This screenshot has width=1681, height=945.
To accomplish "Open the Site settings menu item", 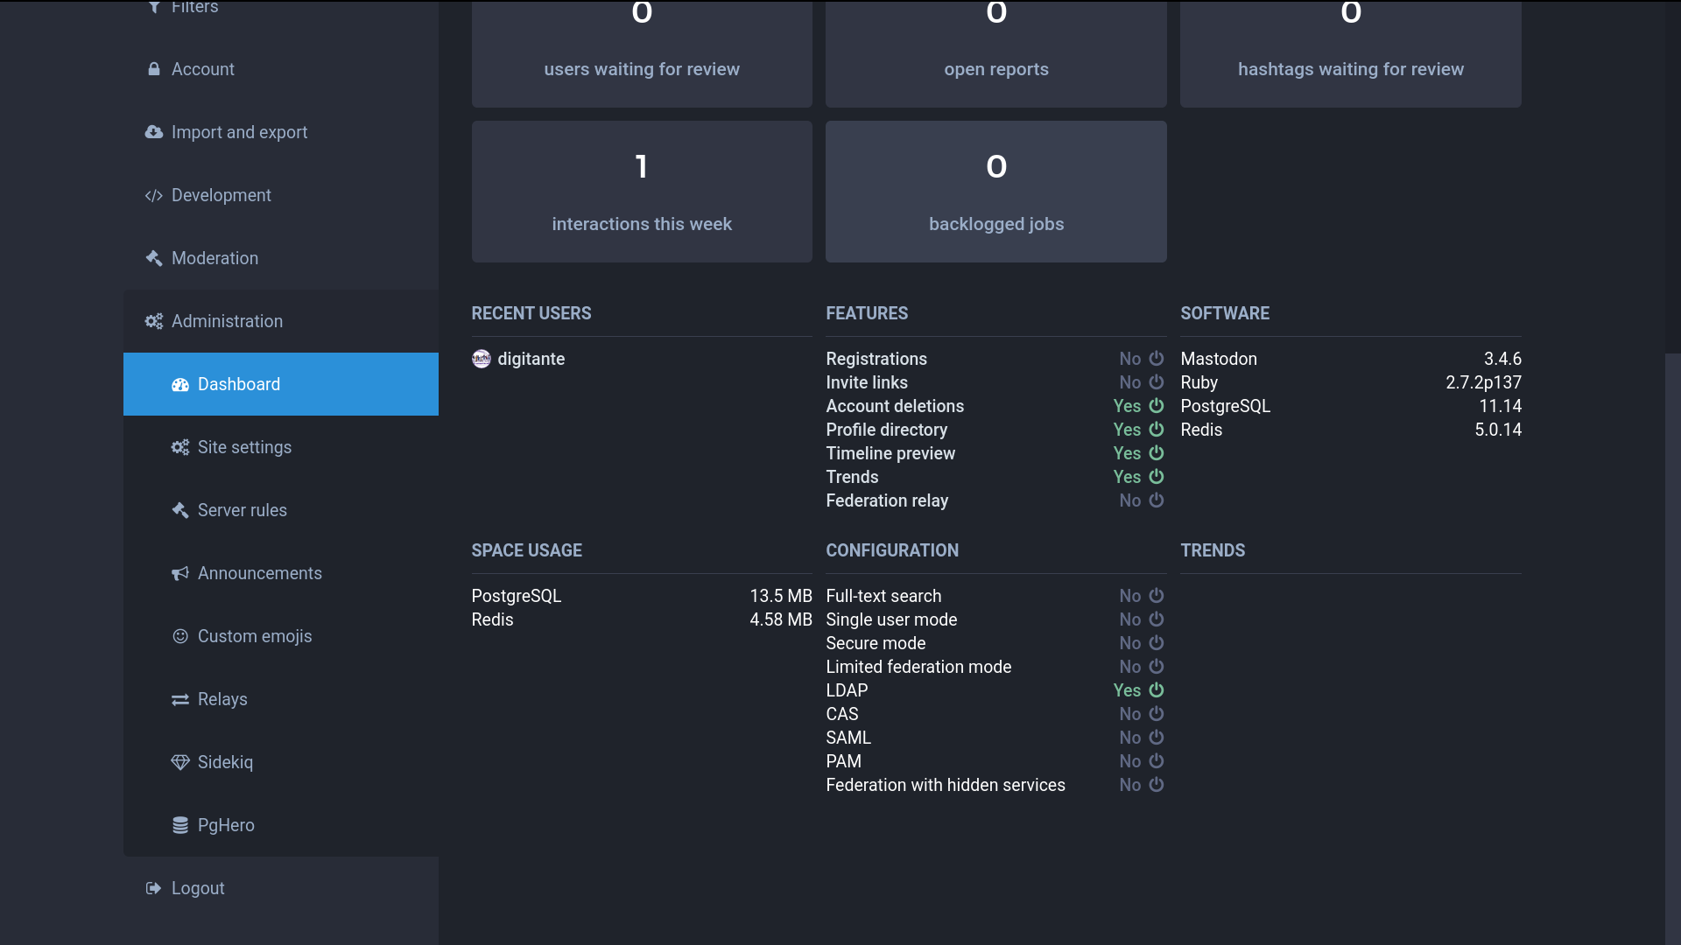I will click(x=244, y=447).
